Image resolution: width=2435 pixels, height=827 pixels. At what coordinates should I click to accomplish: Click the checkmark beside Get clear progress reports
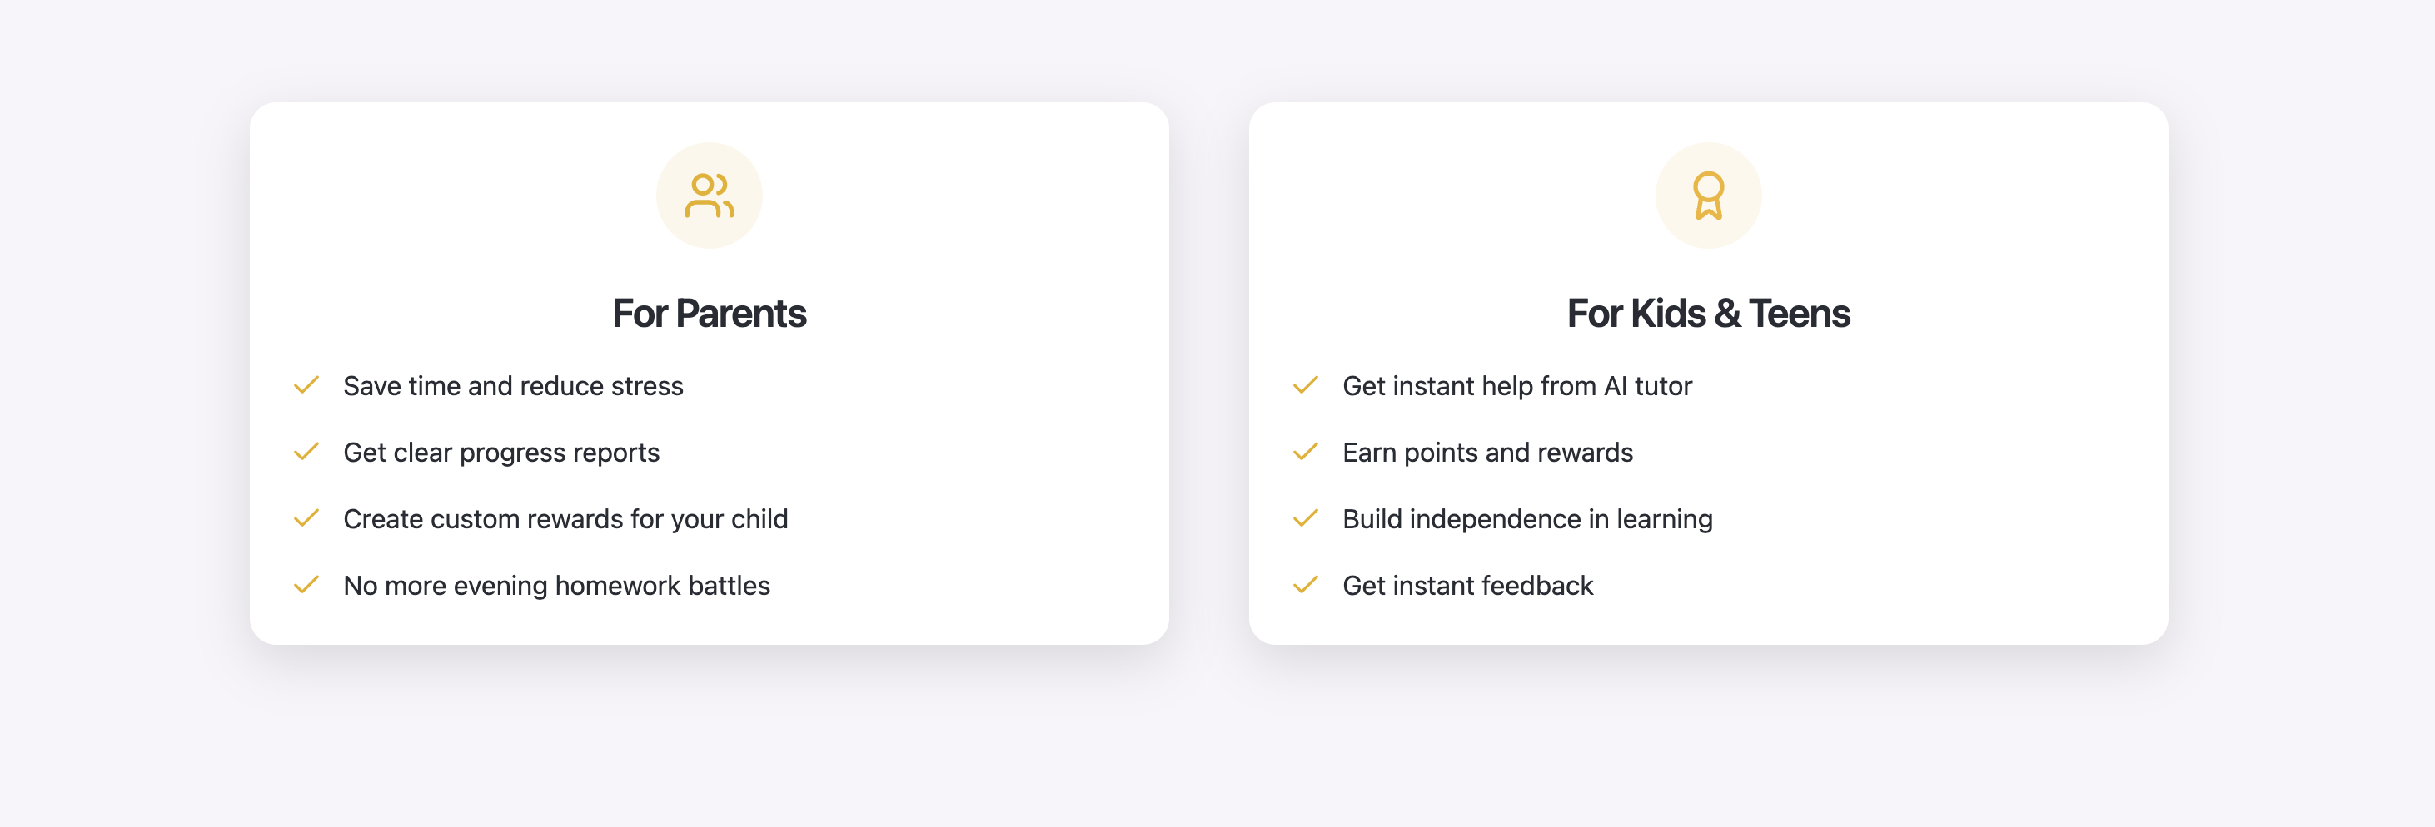coord(306,451)
